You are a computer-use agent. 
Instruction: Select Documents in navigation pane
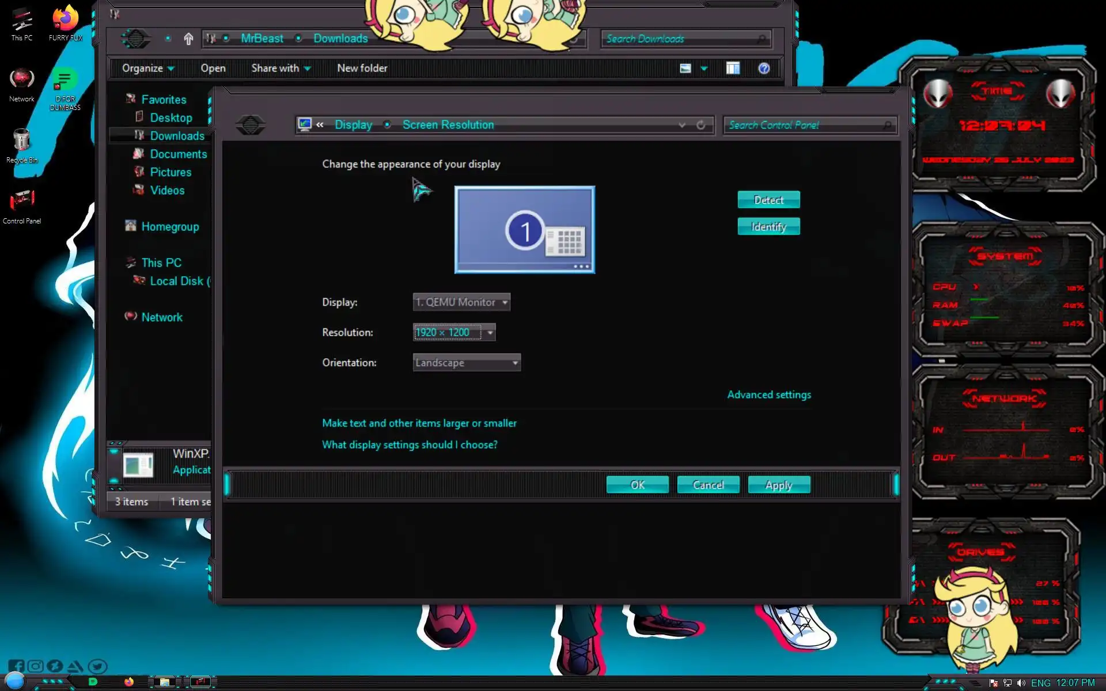pyautogui.click(x=178, y=154)
